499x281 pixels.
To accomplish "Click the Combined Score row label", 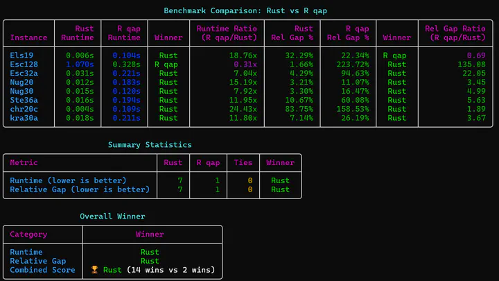I will coord(38,270).
